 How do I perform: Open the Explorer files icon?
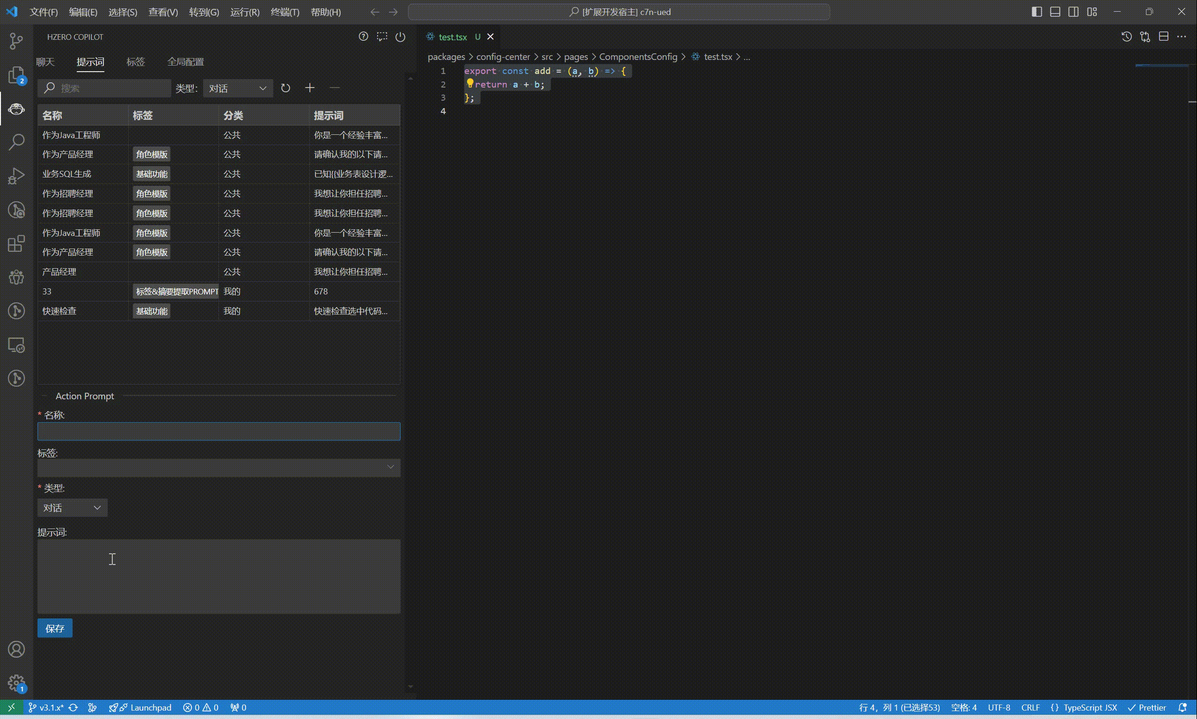coord(16,75)
